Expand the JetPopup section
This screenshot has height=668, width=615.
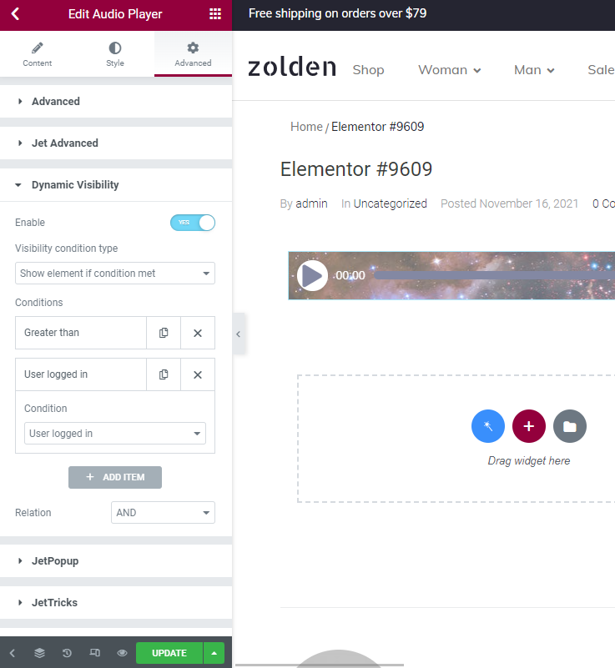tap(116, 561)
